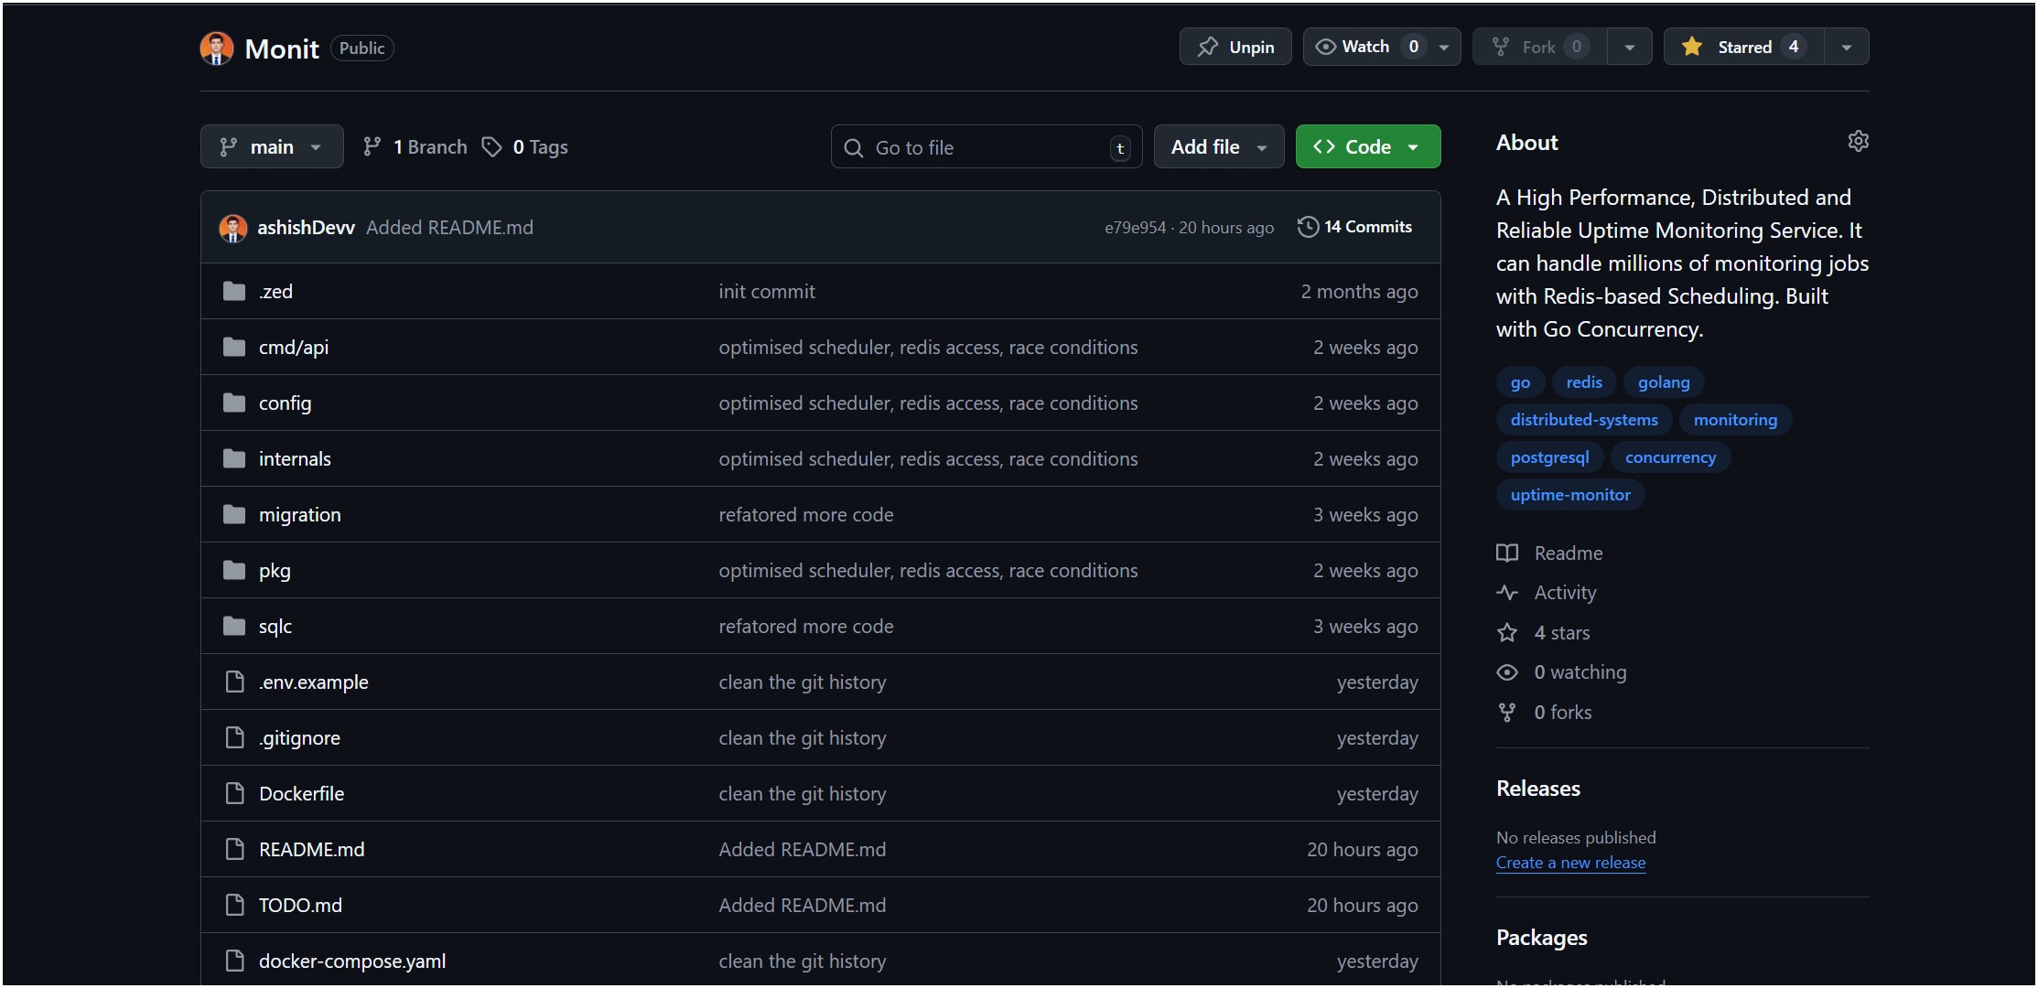This screenshot has width=2038, height=988.
Task: Open the cmd/api folder
Action: [x=294, y=347]
